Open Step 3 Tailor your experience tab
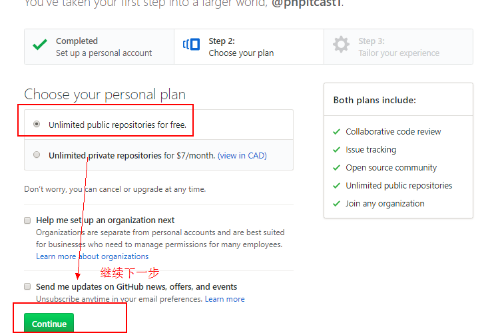This screenshot has height=333, width=486. (399, 47)
